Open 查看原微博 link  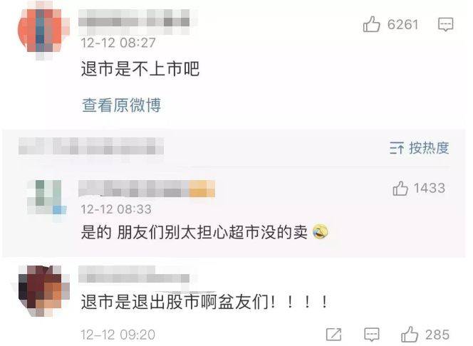[x=122, y=105]
